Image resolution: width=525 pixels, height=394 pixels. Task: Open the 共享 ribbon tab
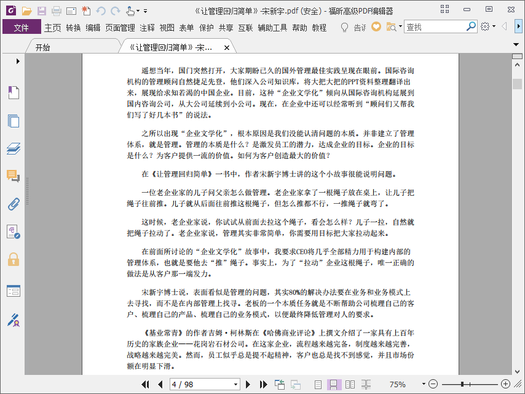coord(226,28)
